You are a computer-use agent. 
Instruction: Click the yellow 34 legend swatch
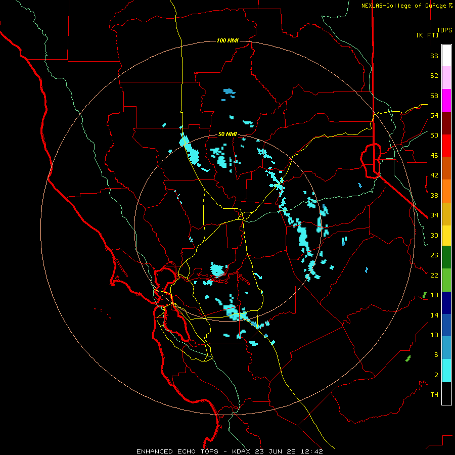[x=446, y=236]
